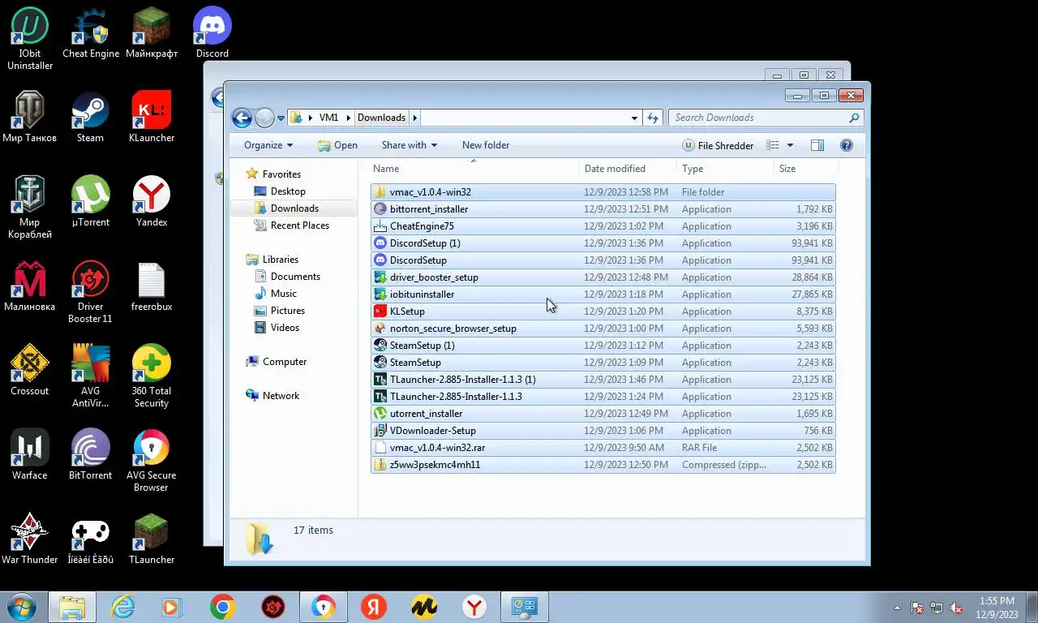Select the War Thunder desktop icon

click(x=30, y=539)
